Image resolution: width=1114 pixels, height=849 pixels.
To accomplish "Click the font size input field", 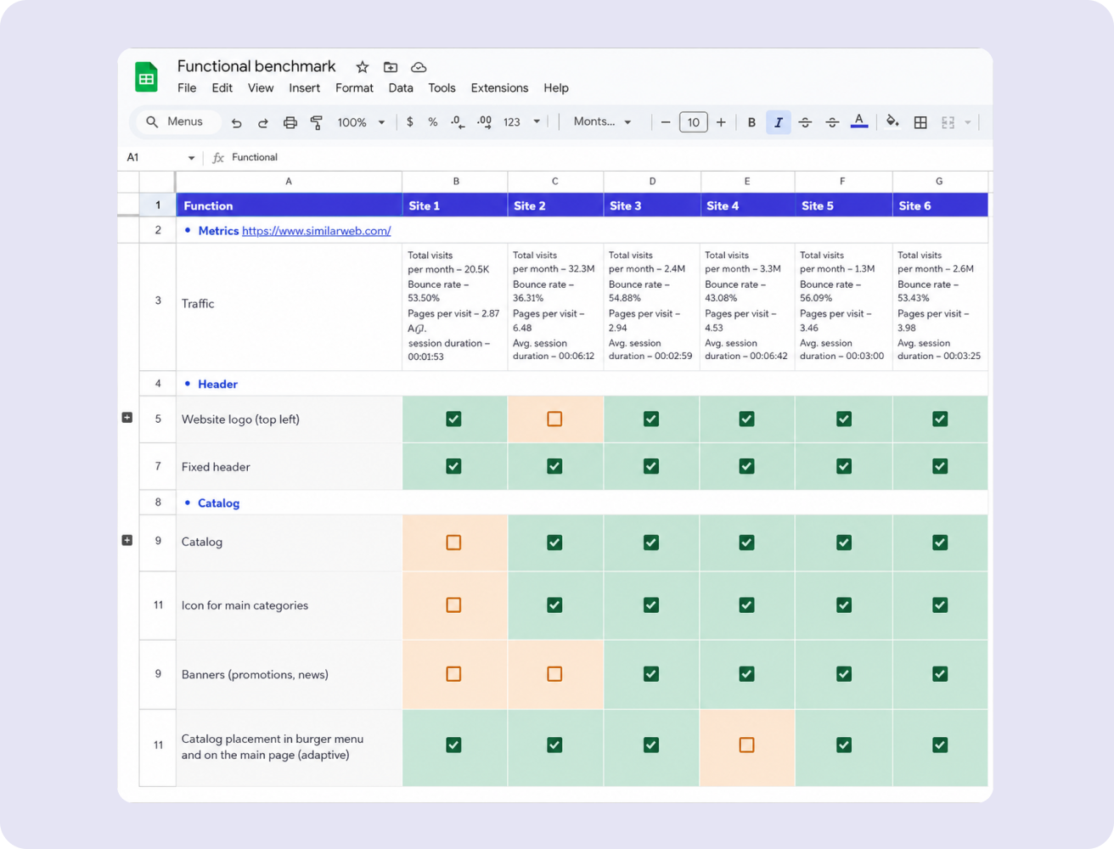I will (694, 122).
